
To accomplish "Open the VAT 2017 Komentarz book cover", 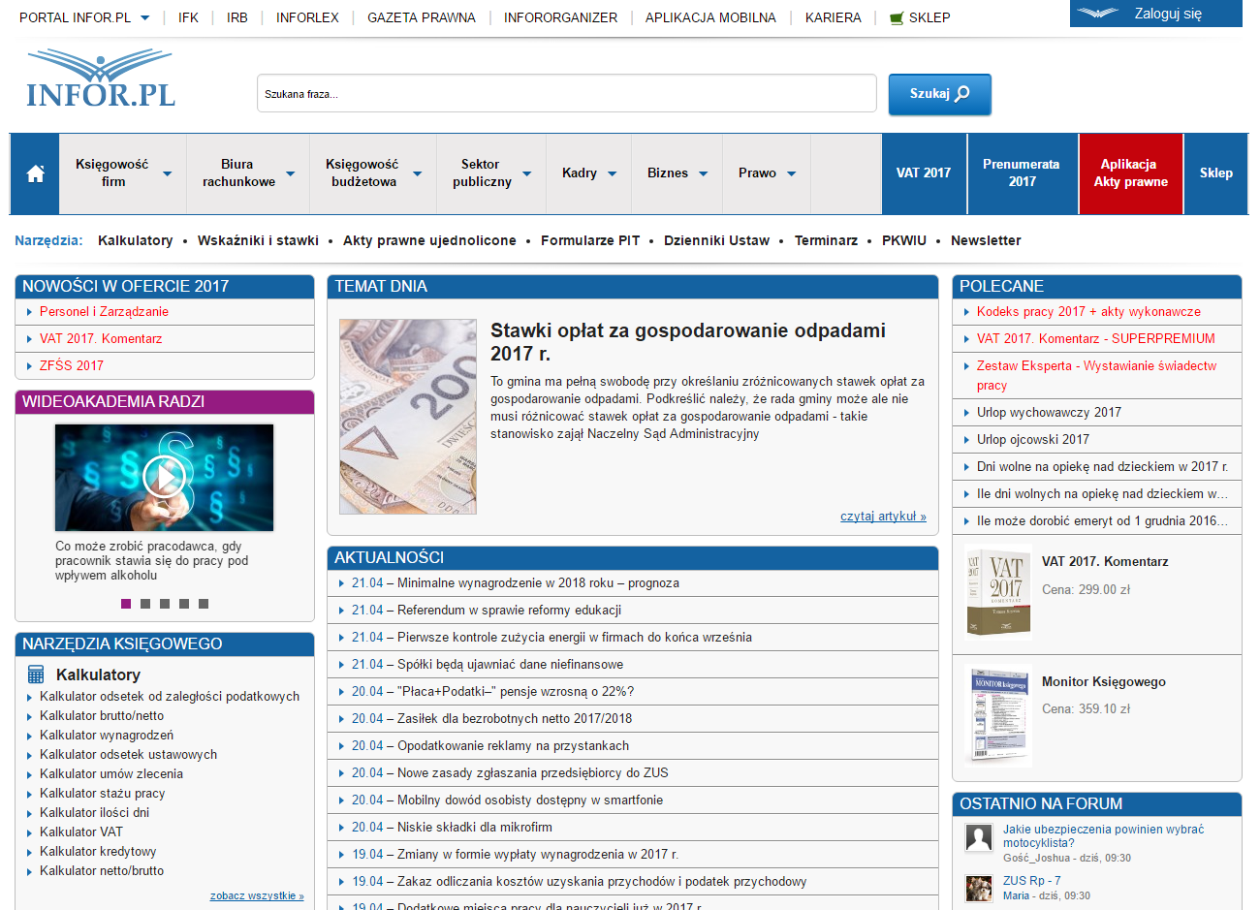I will 998,593.
